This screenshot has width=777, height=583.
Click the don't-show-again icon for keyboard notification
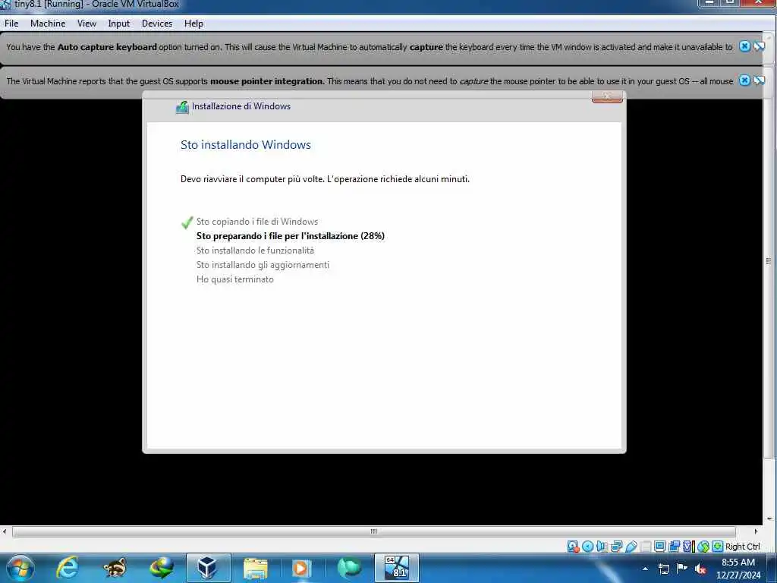pos(759,46)
